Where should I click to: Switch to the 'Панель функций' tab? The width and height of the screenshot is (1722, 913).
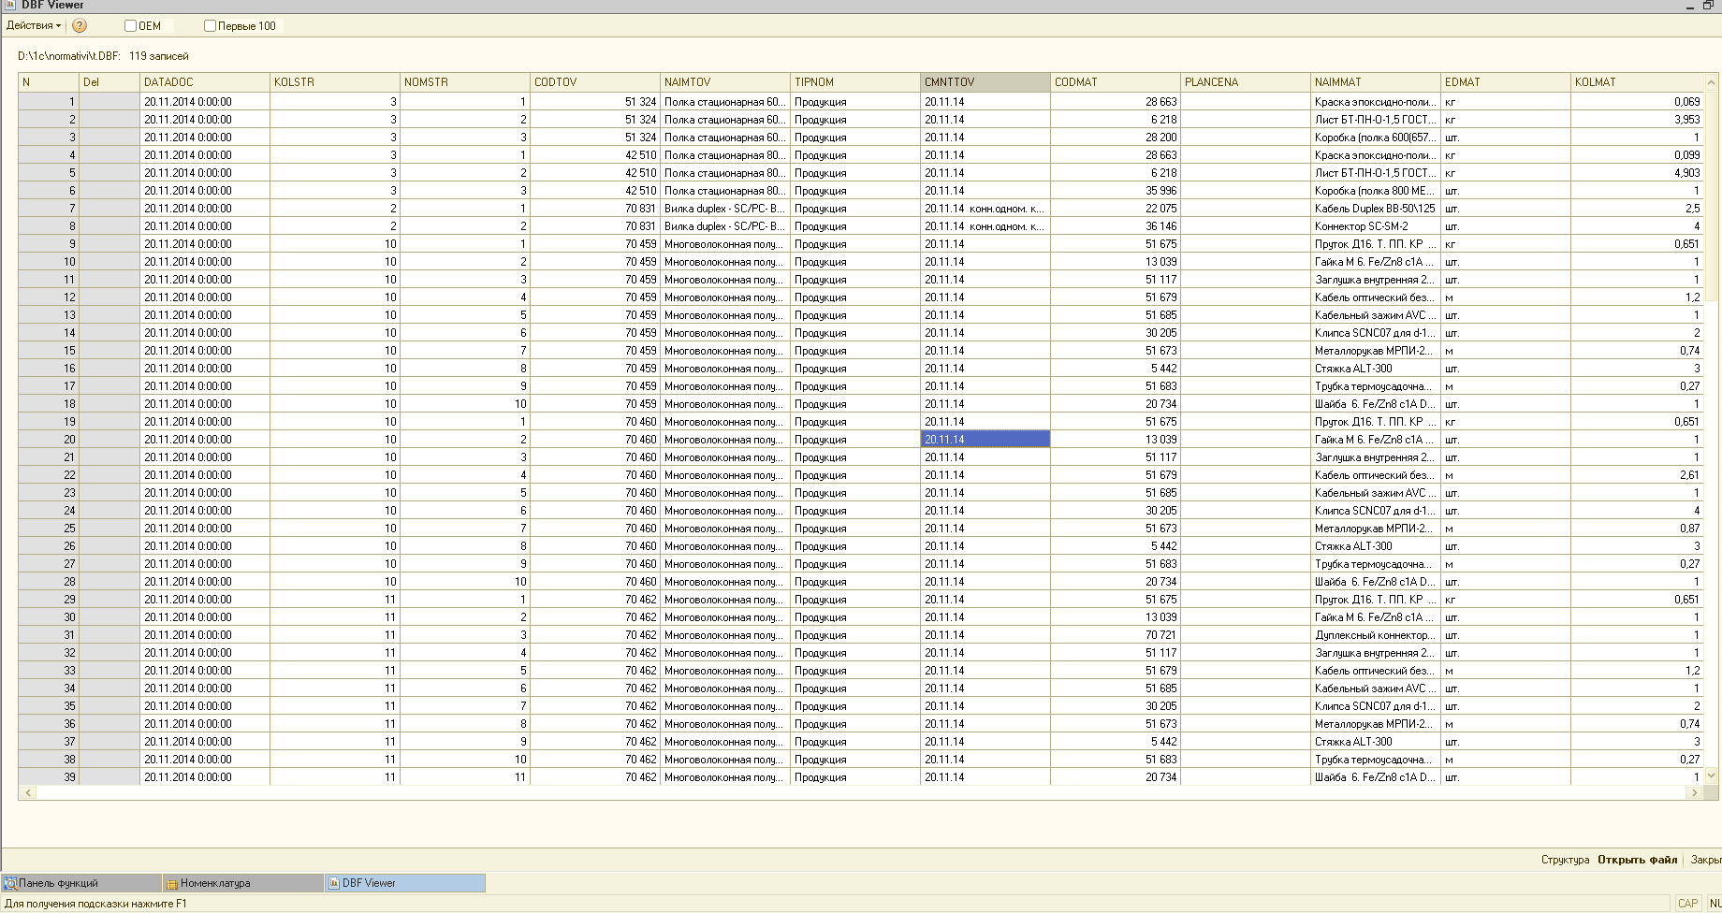[x=80, y=883]
